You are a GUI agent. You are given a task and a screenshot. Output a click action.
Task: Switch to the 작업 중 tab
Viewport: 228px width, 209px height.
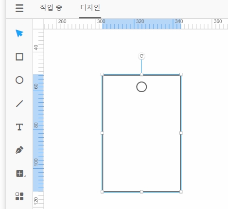[51, 7]
